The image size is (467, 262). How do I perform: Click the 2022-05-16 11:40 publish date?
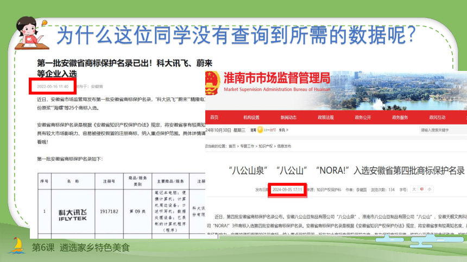pos(53,87)
